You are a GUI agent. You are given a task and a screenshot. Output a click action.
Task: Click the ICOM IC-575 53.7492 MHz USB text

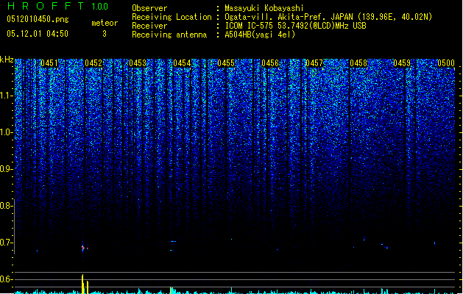[x=295, y=26]
